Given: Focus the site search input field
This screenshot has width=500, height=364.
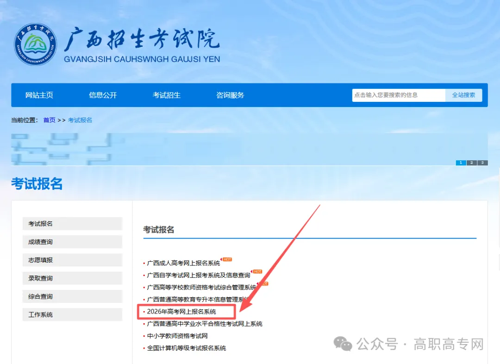Looking at the screenshot, I should pos(399,95).
